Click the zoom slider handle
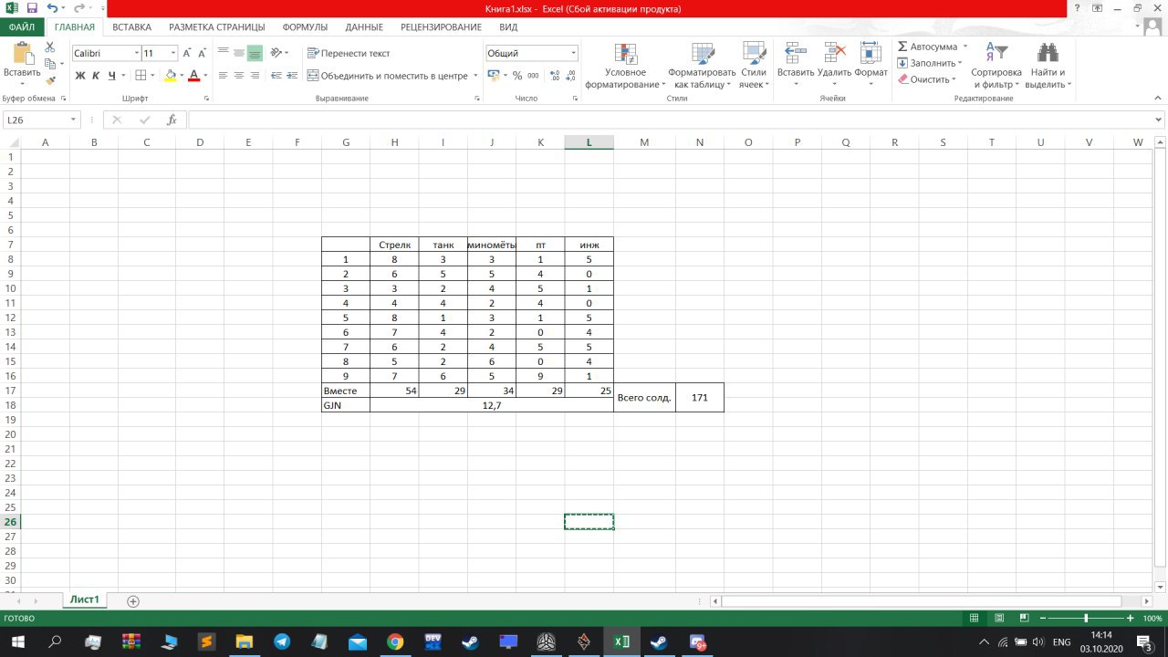Viewport: 1168px width, 657px height. point(1086,618)
